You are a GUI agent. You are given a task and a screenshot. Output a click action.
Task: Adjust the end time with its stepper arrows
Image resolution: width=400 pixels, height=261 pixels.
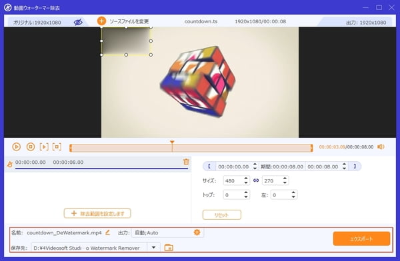click(344, 166)
